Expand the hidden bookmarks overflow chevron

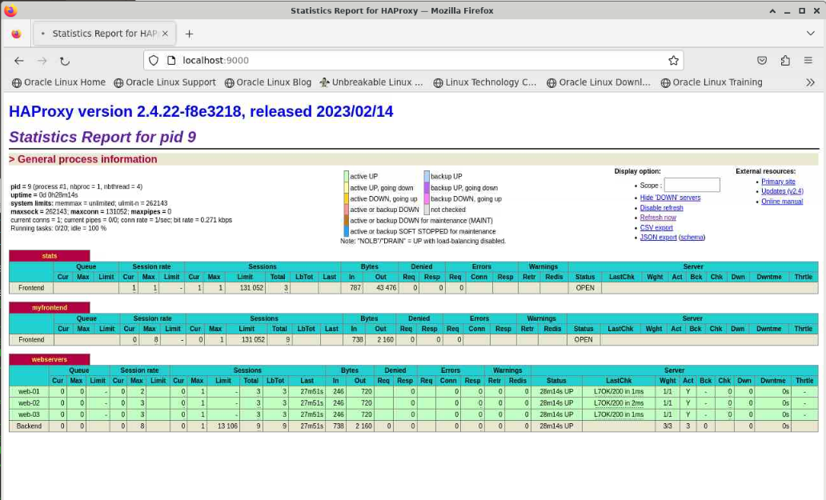tap(810, 82)
